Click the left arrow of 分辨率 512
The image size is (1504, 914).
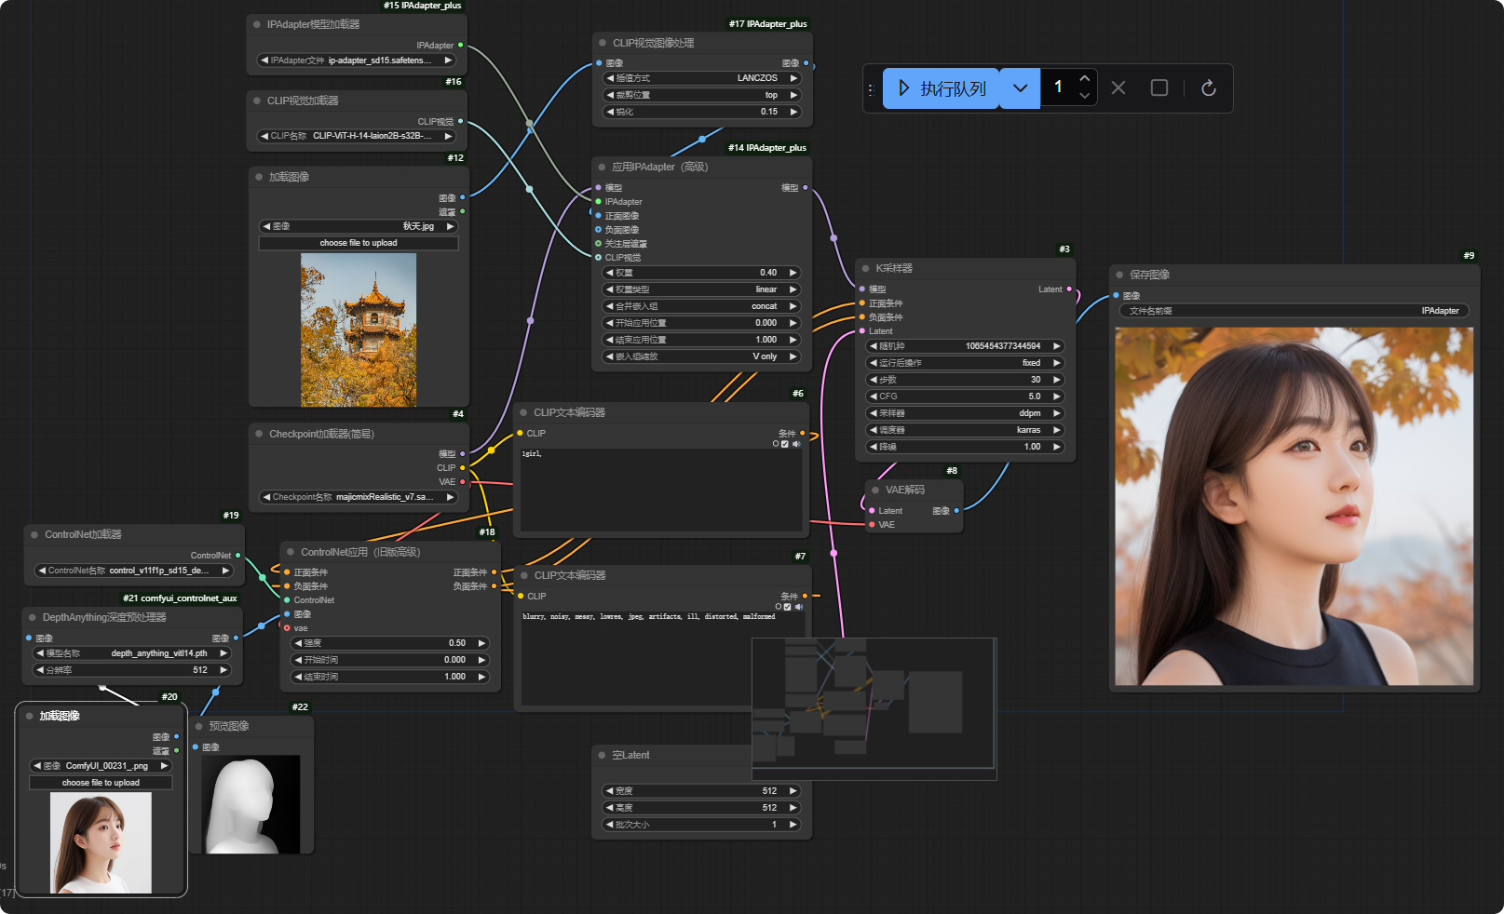pos(40,670)
